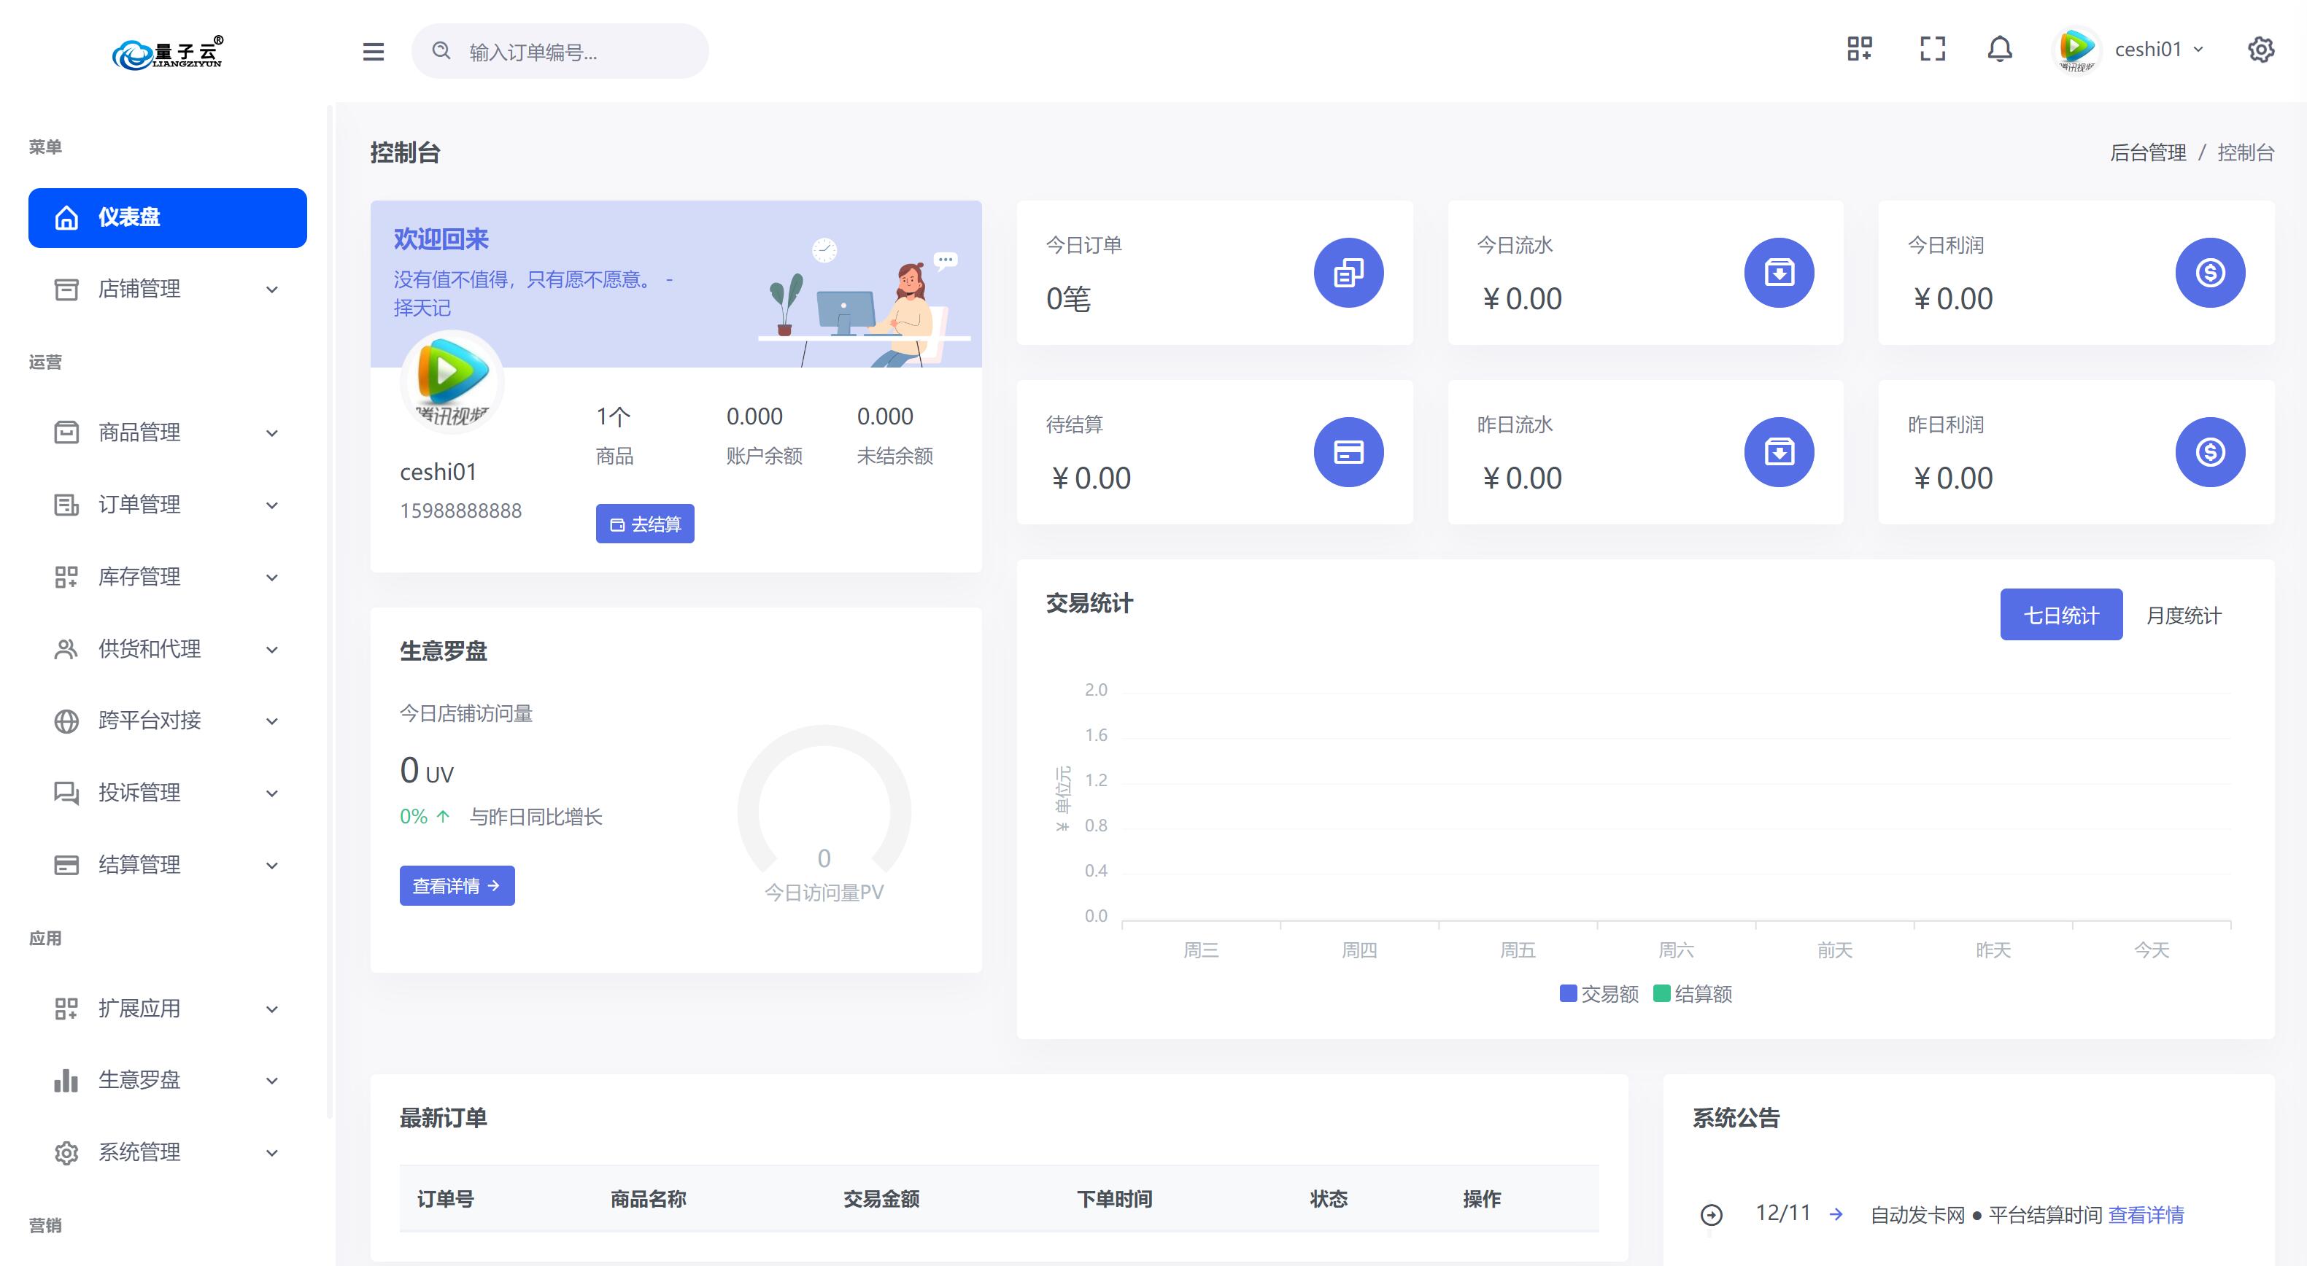Open notifications via bell icon

click(x=2001, y=50)
